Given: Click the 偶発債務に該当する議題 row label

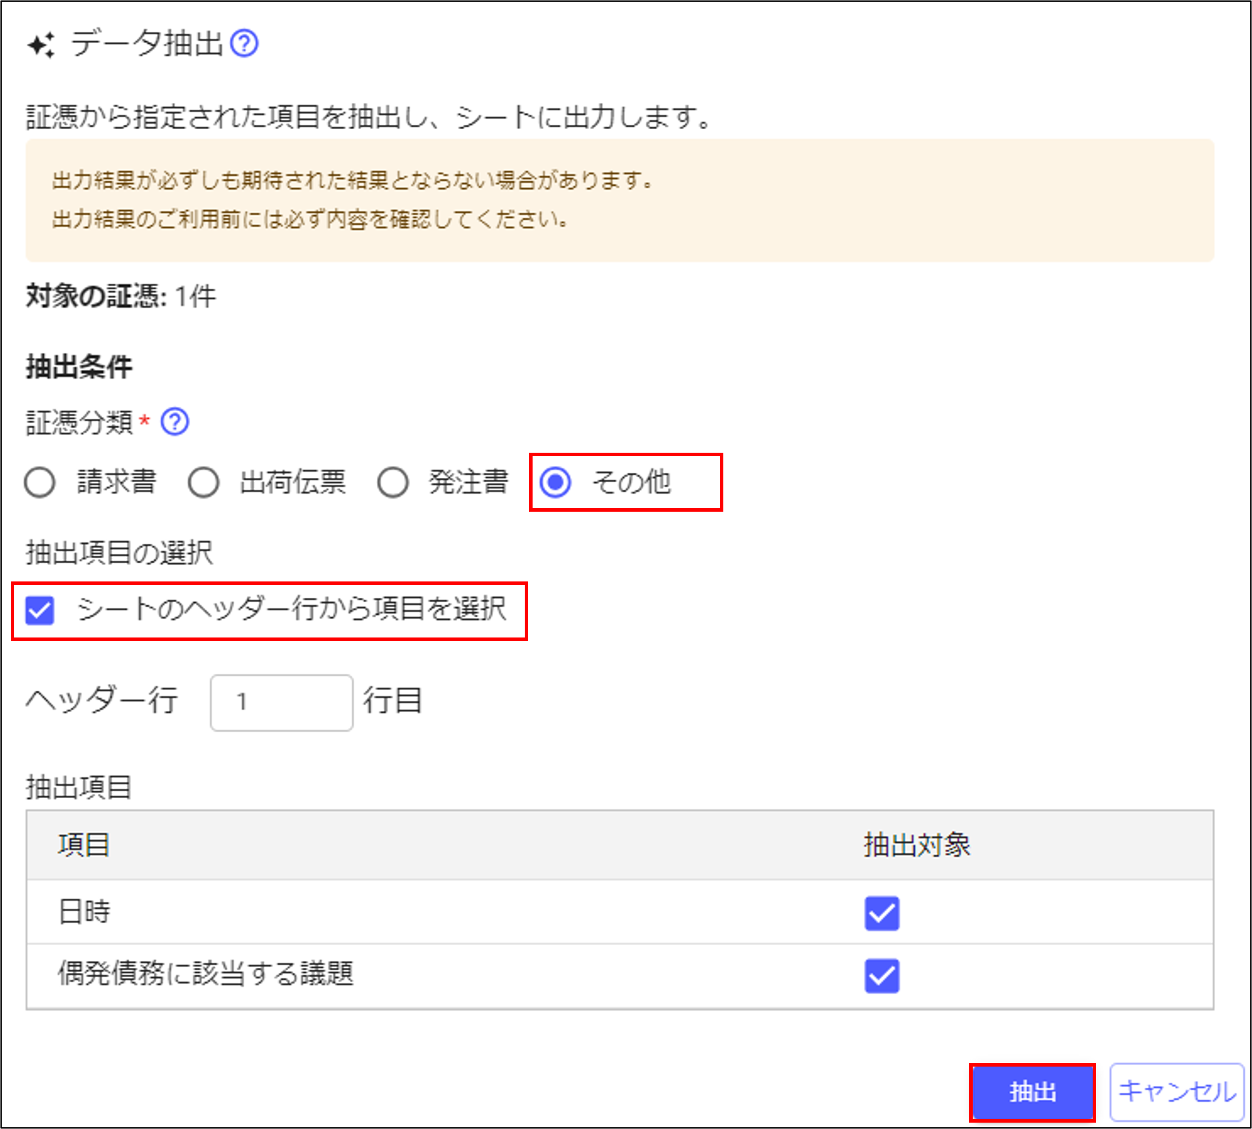Looking at the screenshot, I should tap(206, 974).
